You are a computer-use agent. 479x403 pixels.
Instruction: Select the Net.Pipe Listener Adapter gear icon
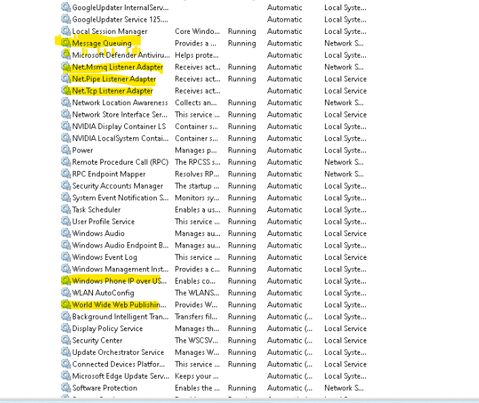tap(66, 78)
